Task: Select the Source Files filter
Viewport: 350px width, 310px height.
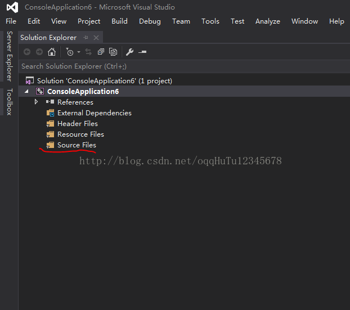Action: (77, 145)
